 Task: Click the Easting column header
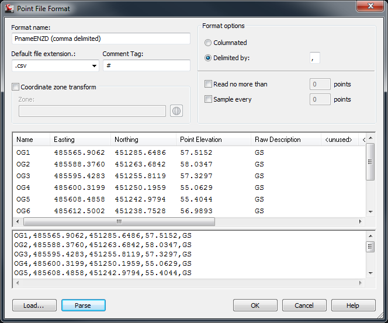pos(80,140)
